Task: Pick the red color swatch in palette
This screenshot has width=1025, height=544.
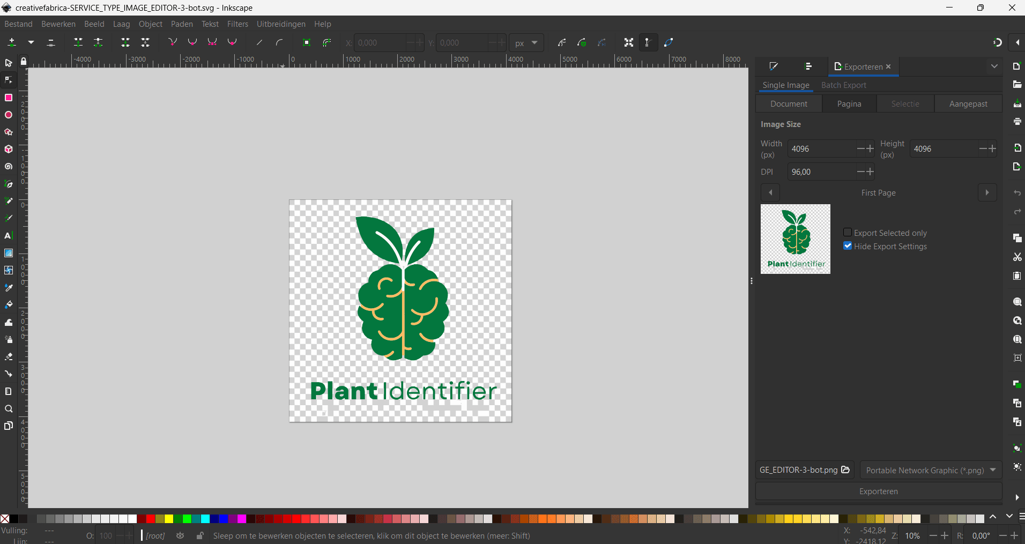Action: coord(151,519)
